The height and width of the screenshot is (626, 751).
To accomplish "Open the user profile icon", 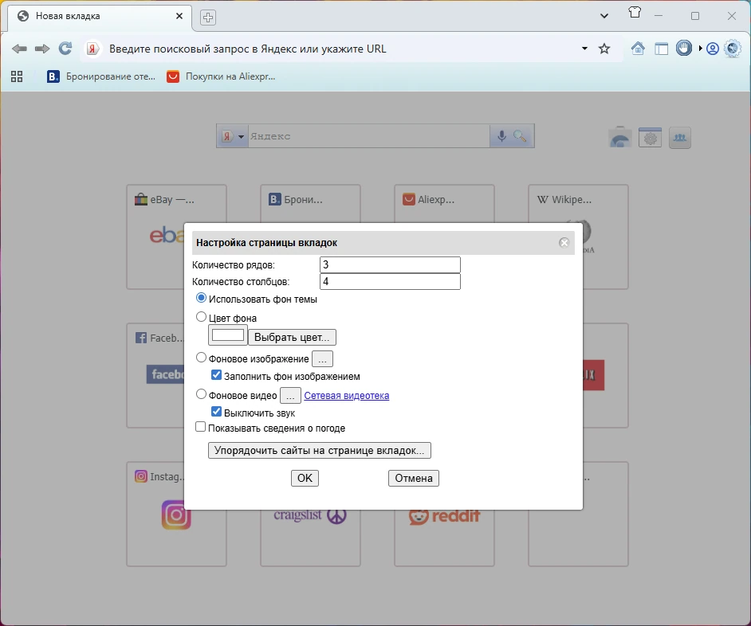I will [713, 49].
